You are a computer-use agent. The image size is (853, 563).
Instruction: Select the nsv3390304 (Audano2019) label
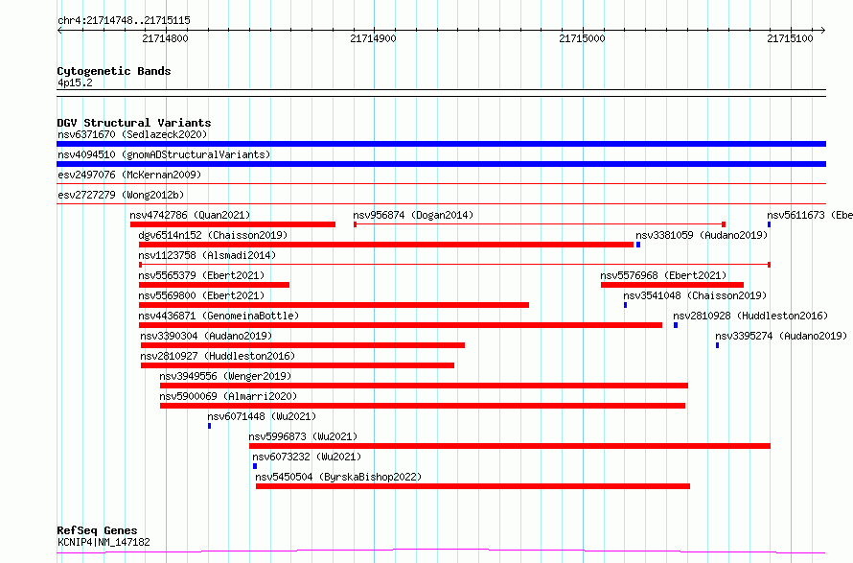206,336
